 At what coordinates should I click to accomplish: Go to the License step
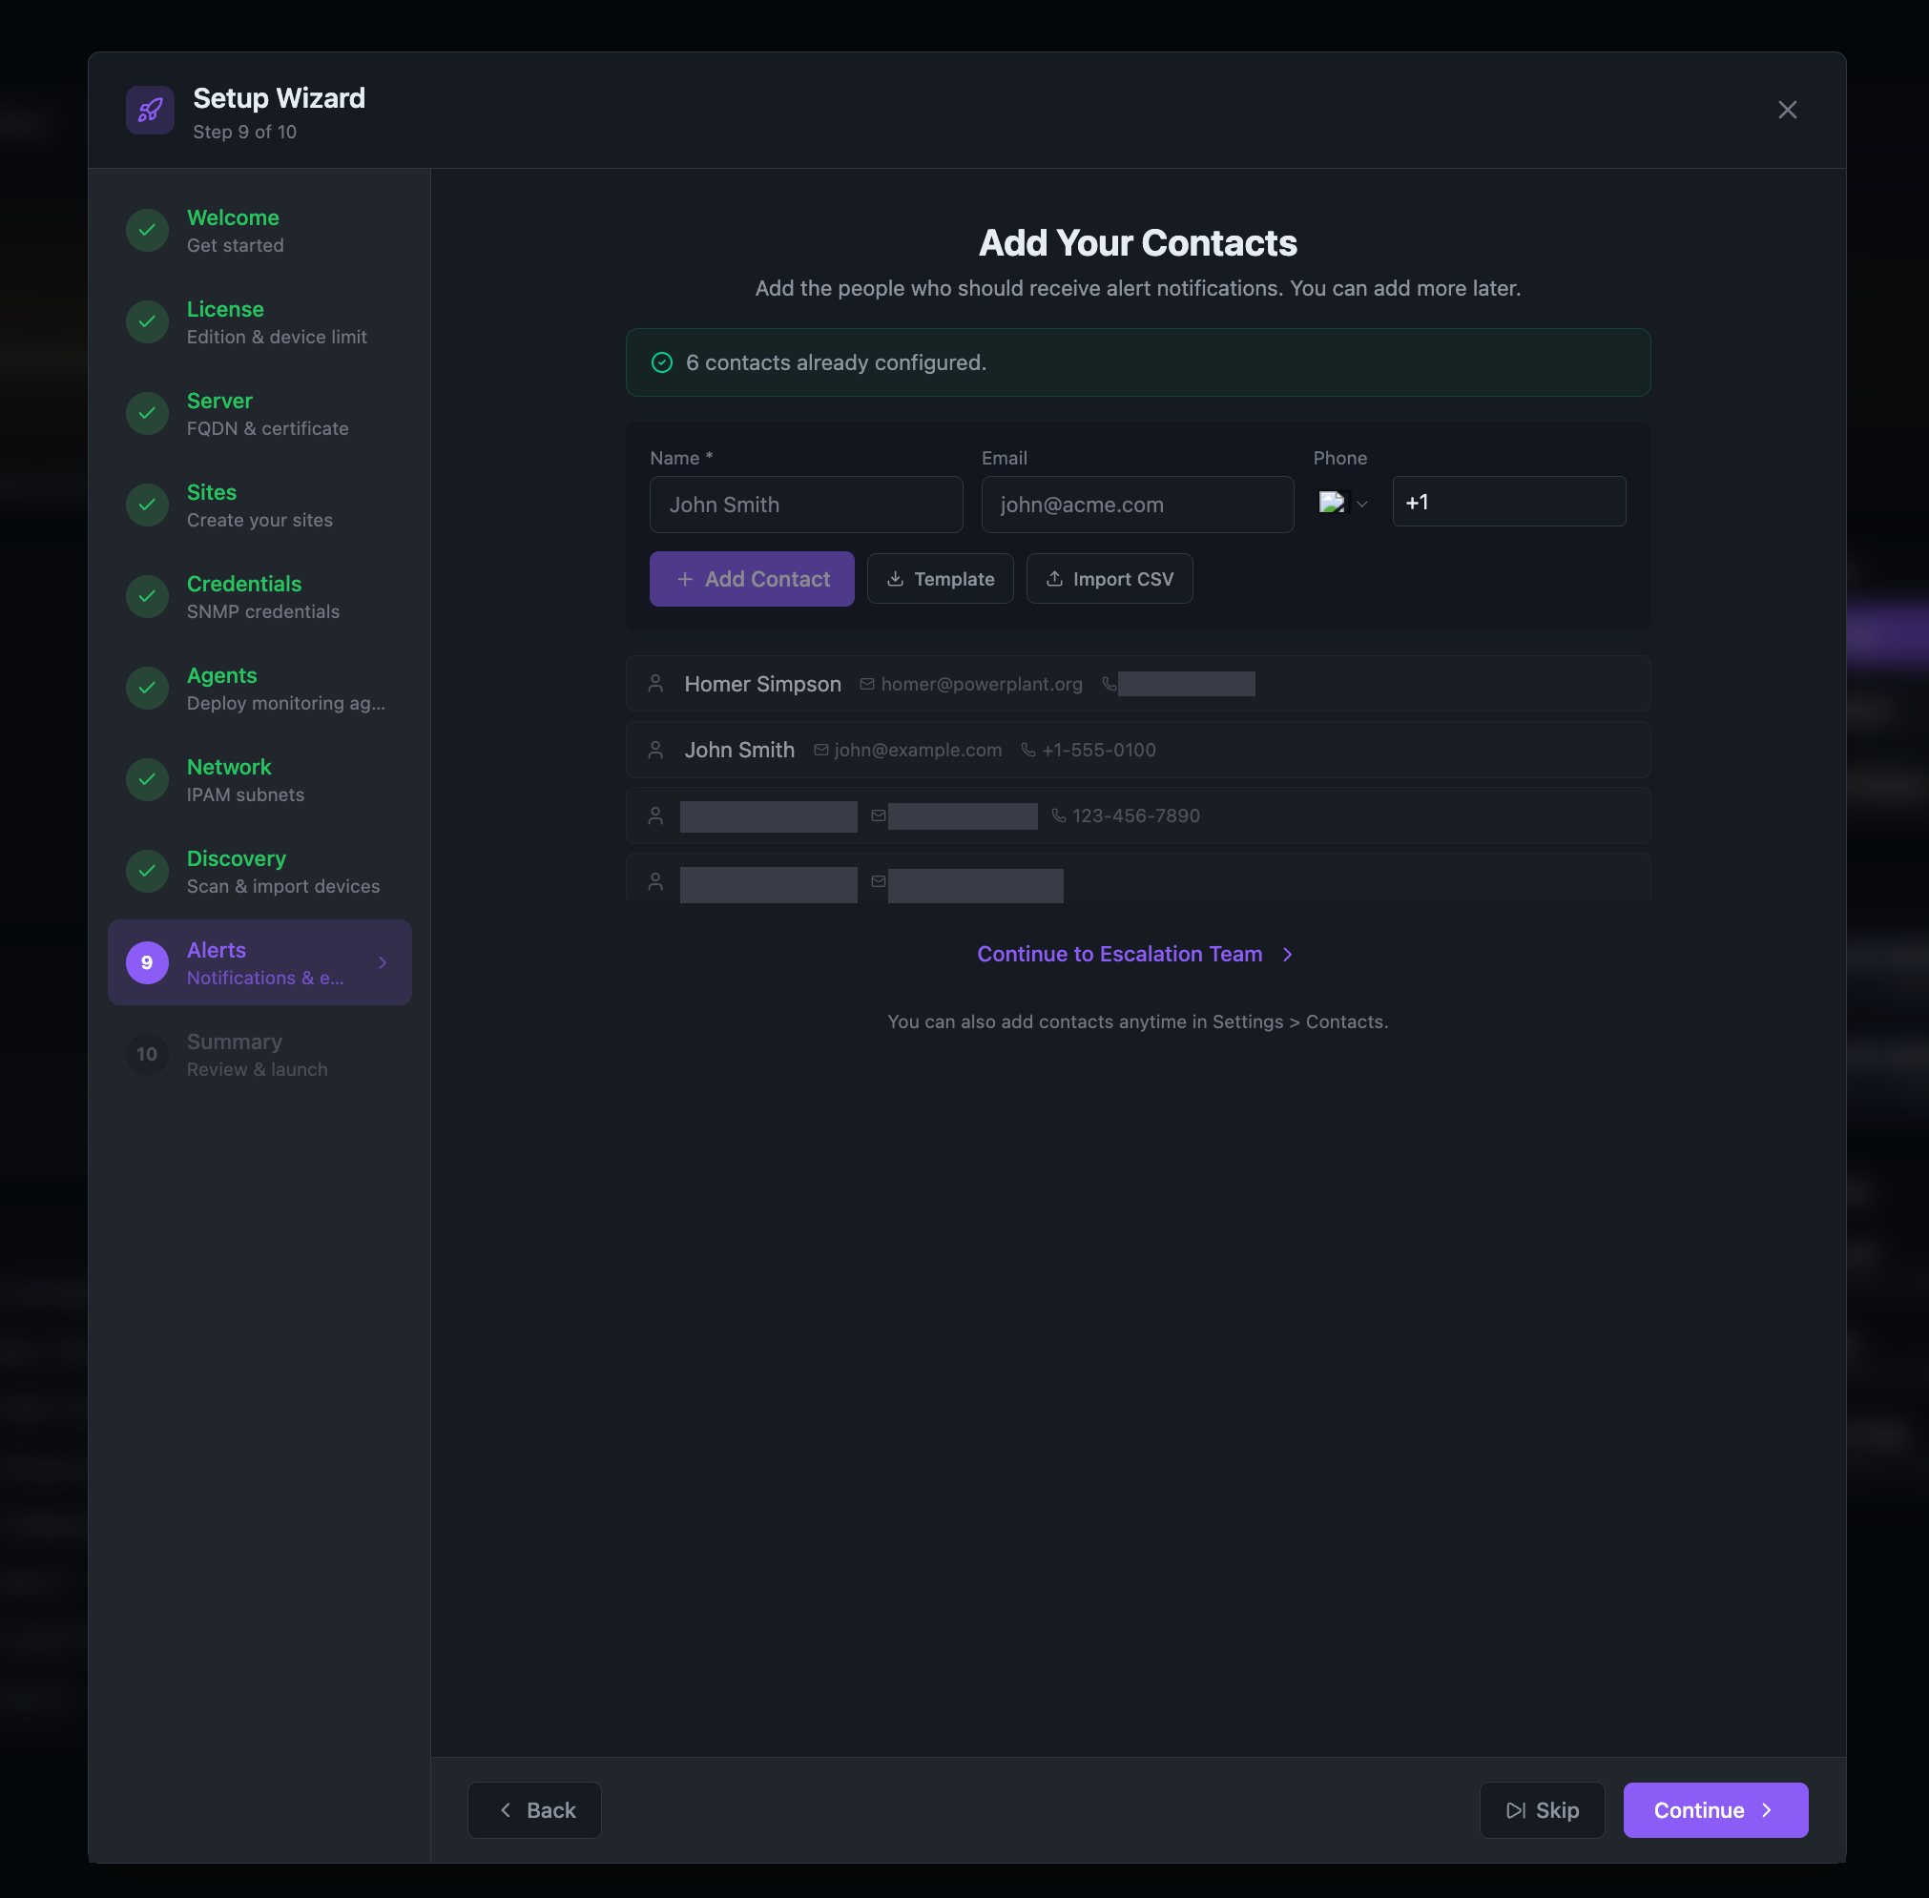tap(260, 322)
